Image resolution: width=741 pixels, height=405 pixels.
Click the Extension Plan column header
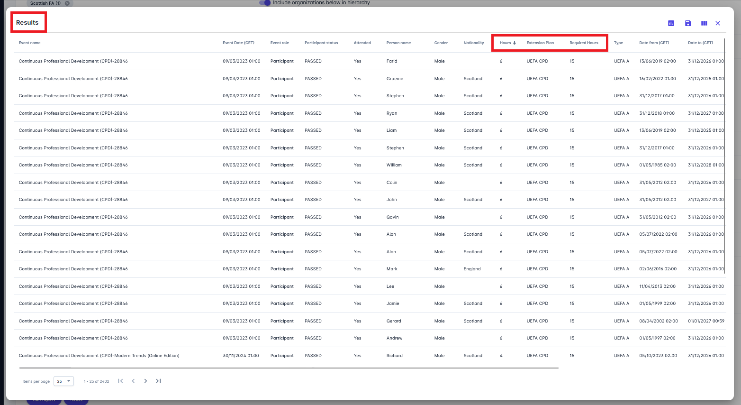(x=540, y=43)
